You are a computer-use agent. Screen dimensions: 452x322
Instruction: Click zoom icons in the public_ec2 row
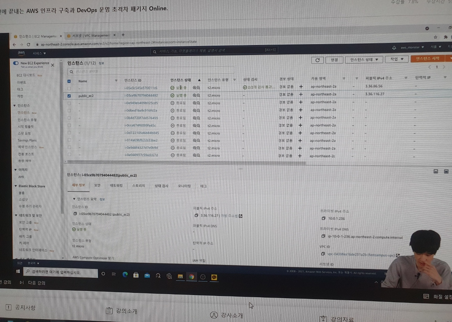196,95
